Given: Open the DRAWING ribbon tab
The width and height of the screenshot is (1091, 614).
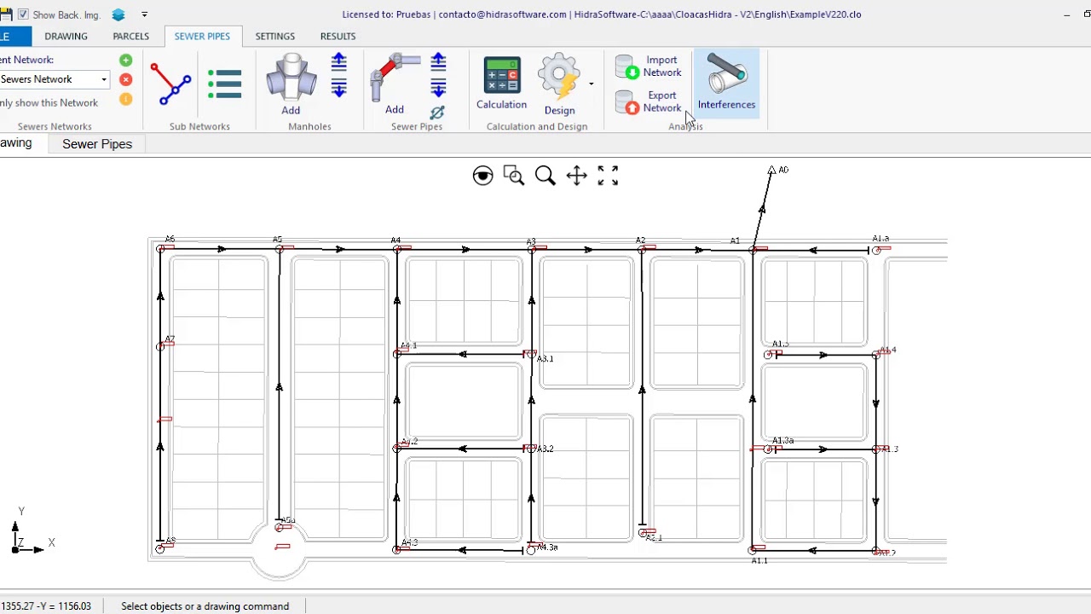Looking at the screenshot, I should coord(66,36).
